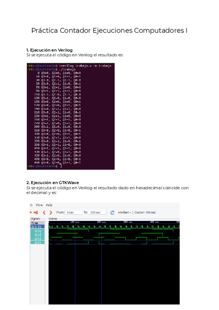
Task: Click the 400 sec timeline marker
Action: 154,222
